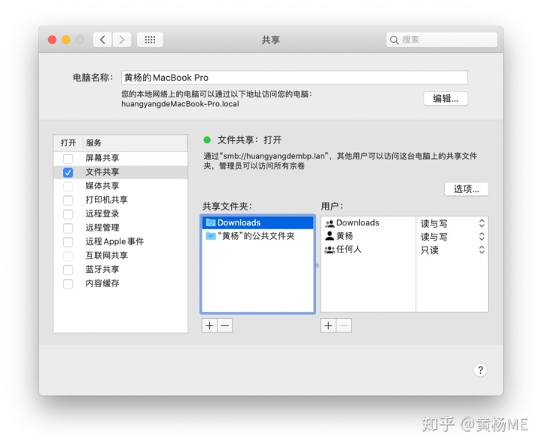Select 任何人 in the users list
The width and height of the screenshot is (542, 447).
(x=368, y=250)
